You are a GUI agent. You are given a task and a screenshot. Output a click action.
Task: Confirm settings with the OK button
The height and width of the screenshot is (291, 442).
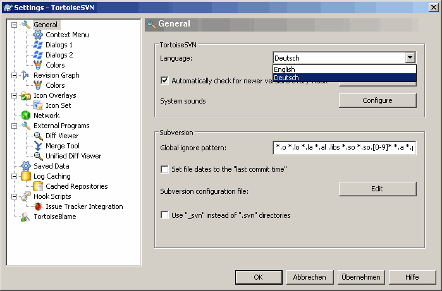tap(259, 277)
